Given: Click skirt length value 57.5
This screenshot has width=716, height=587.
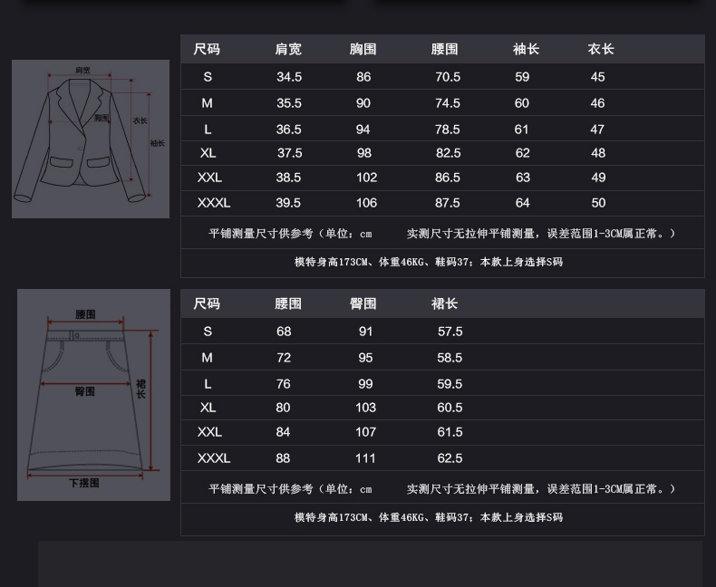Looking at the screenshot, I should 450,332.
